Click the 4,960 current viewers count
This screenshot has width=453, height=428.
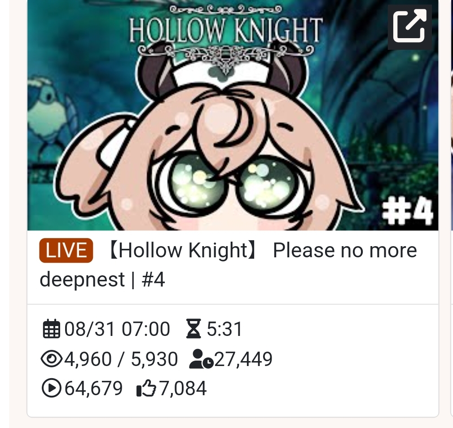(88, 359)
